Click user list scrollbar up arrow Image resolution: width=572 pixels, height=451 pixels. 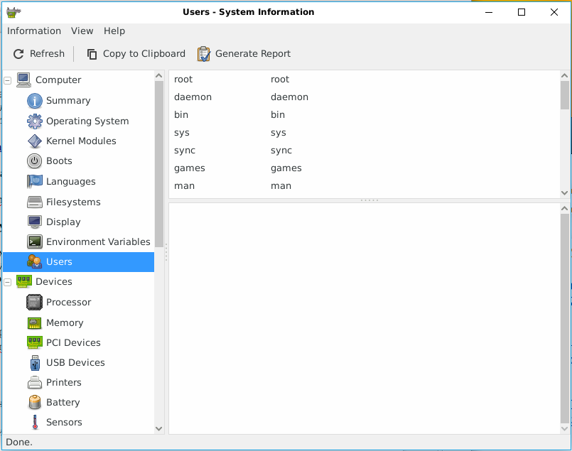(x=564, y=76)
